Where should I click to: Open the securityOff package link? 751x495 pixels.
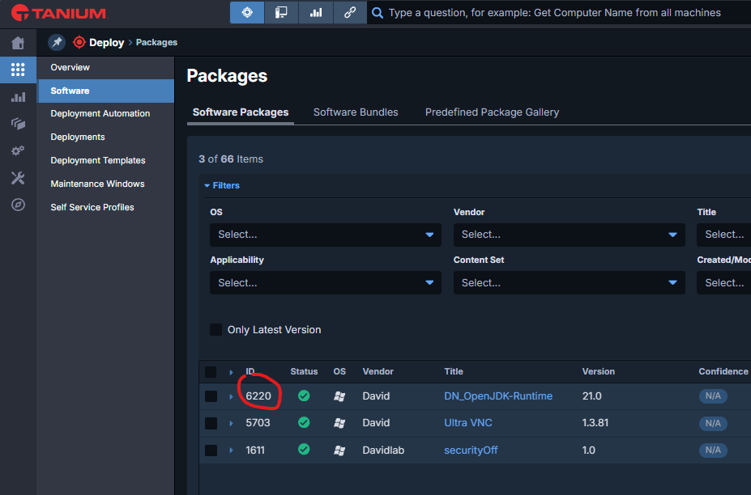tap(471, 450)
